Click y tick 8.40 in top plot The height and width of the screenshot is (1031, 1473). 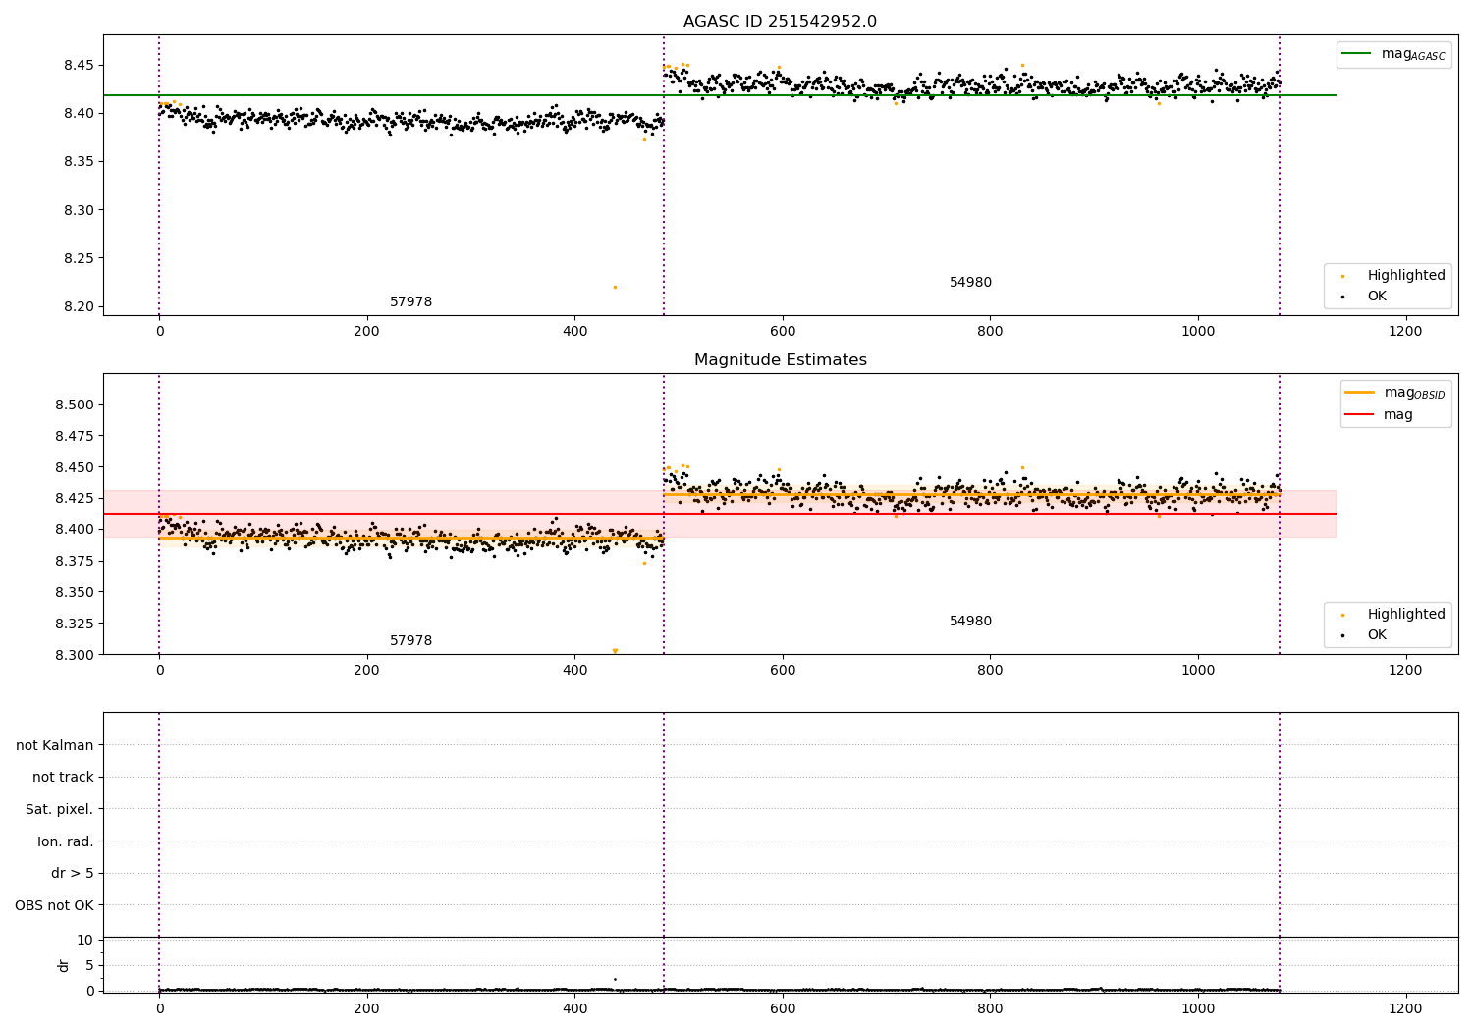point(78,114)
